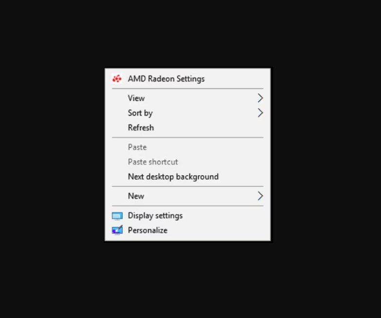Open AMD Radeon Settings entry
This screenshot has width=381, height=318.
166,79
